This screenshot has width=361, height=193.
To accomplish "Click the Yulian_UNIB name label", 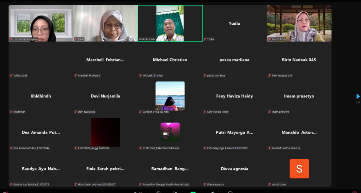I will point(20,76).
